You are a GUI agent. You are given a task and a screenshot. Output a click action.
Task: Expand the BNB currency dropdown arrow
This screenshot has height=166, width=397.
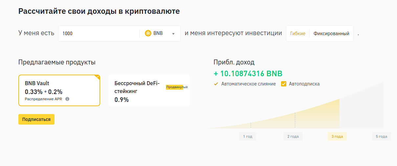[x=173, y=34]
